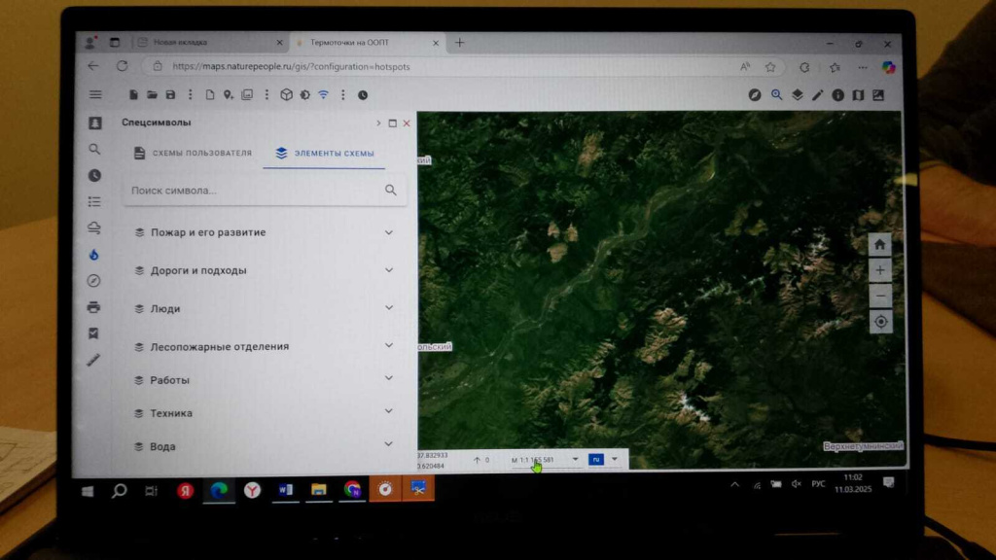Zoom in using the map plus button
996x560 pixels.
point(880,269)
